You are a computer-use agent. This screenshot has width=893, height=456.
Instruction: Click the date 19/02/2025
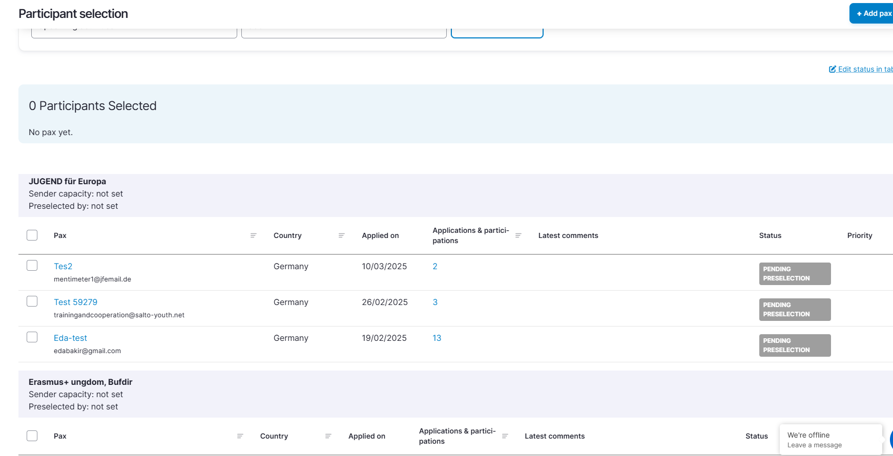tap(384, 338)
